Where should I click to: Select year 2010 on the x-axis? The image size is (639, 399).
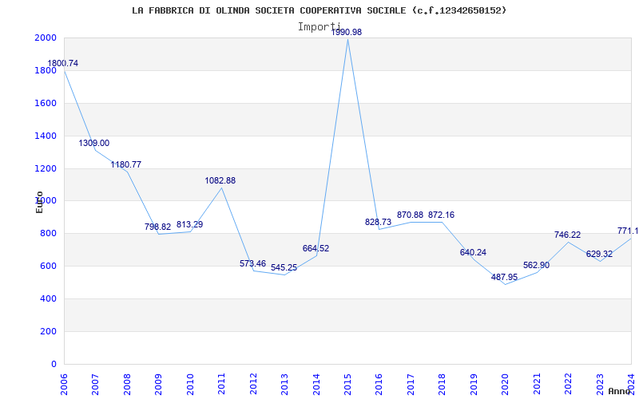[x=190, y=385]
